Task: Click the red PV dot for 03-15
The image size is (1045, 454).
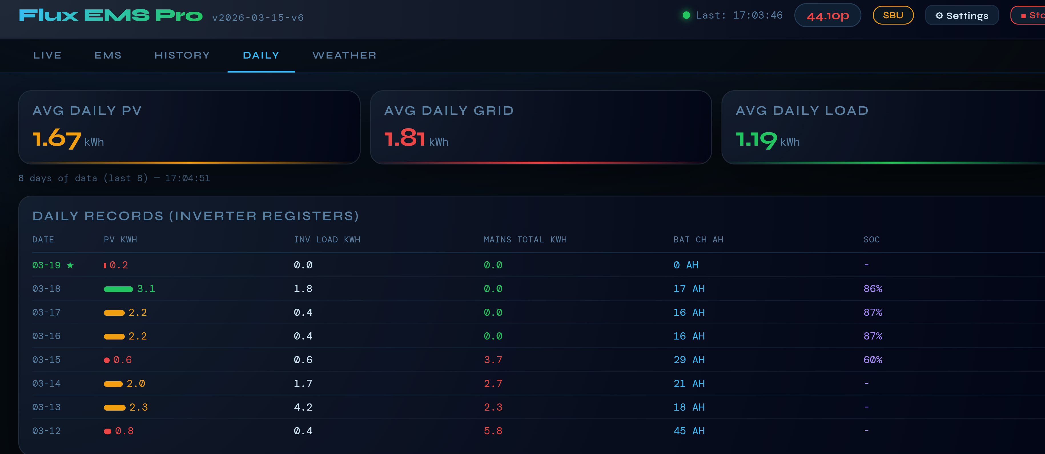Action: point(107,360)
